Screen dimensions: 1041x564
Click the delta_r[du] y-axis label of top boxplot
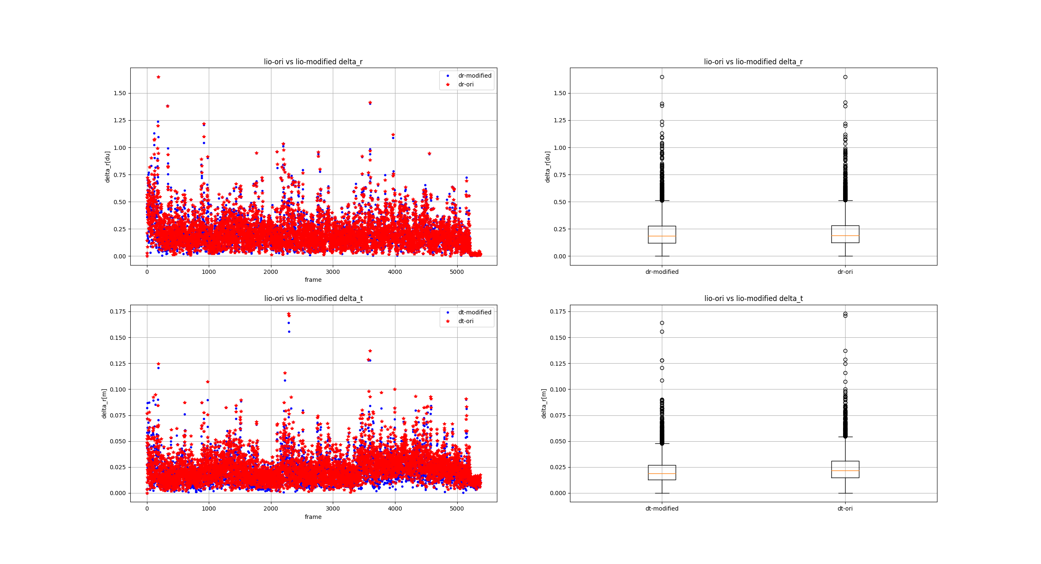[x=547, y=167]
